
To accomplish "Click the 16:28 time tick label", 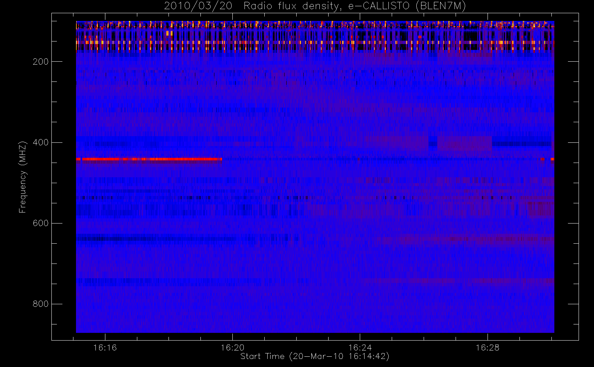I will (488, 348).
